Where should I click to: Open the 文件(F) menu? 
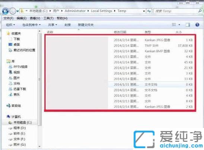pos(9,18)
